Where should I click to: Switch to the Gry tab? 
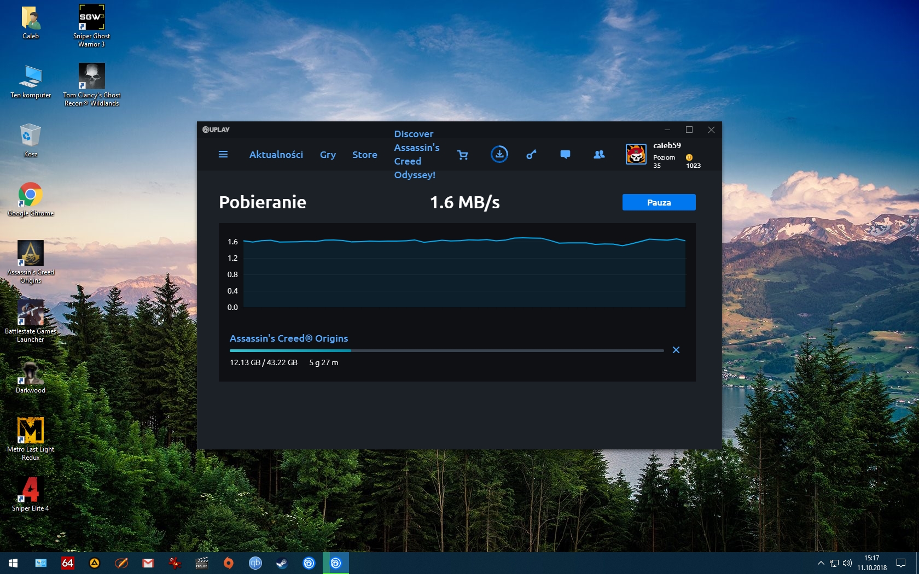pyautogui.click(x=328, y=155)
